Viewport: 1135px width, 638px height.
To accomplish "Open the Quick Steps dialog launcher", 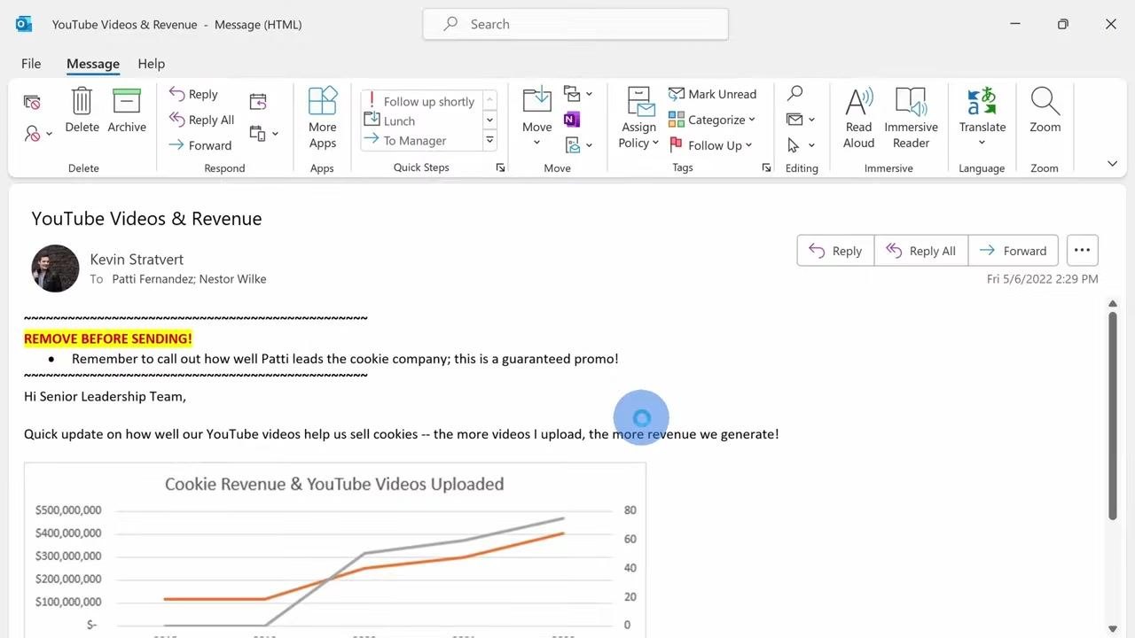I will click(x=500, y=167).
